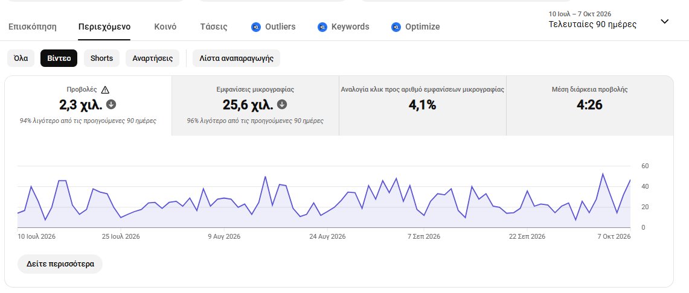The image size is (689, 293).
Task: Click the 10 Ιουλ – 7 Οκτ 2026 date text
Action: 580,14
